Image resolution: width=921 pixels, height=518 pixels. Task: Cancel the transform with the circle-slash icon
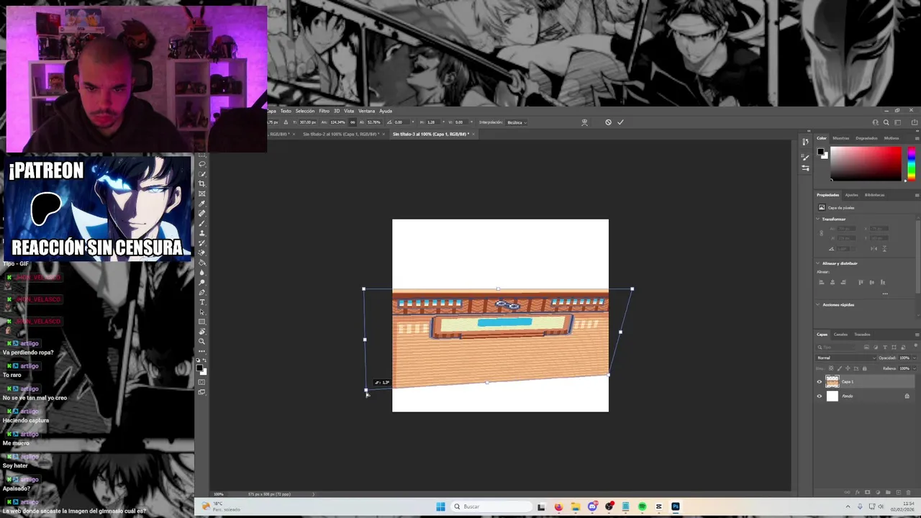[608, 122]
